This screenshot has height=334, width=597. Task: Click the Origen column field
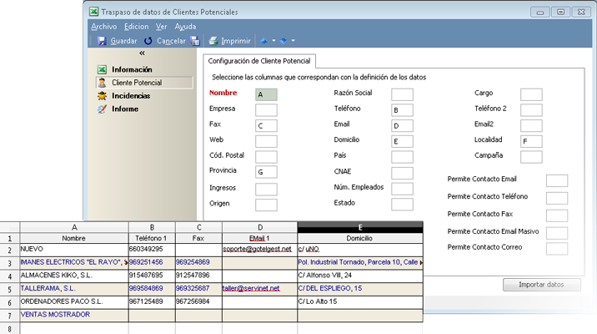pyautogui.click(x=266, y=205)
